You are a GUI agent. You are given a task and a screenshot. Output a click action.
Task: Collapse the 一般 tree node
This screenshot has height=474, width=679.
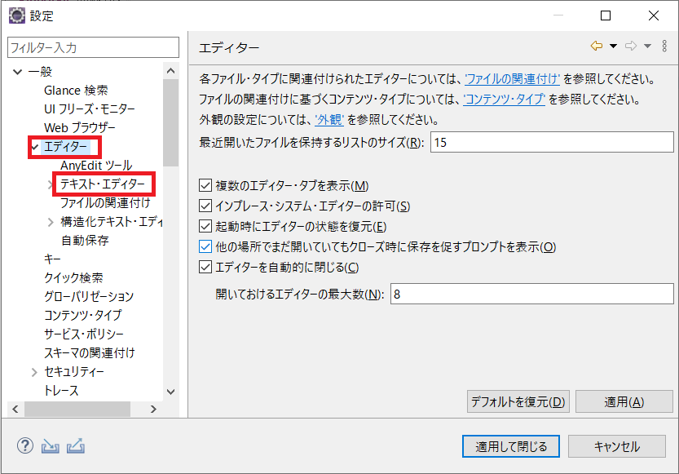[17, 72]
